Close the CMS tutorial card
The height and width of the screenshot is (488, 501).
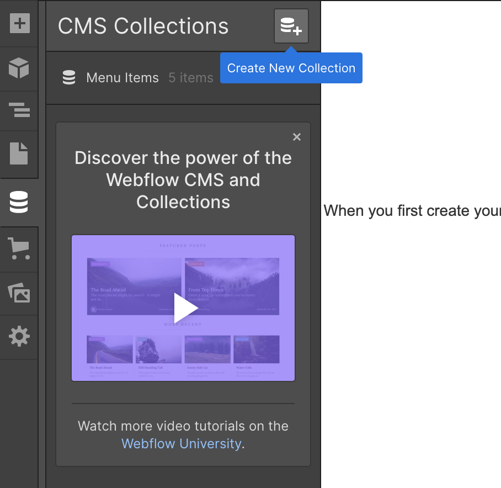coord(297,137)
